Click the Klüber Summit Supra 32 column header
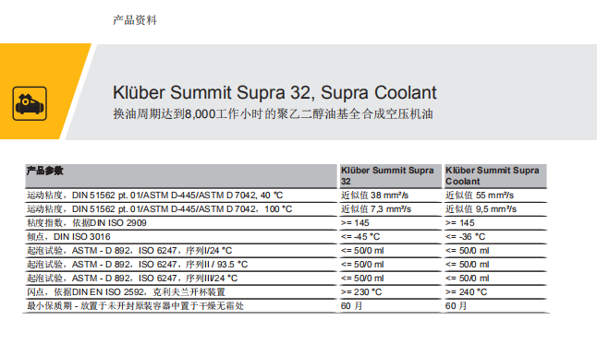 click(x=390, y=176)
